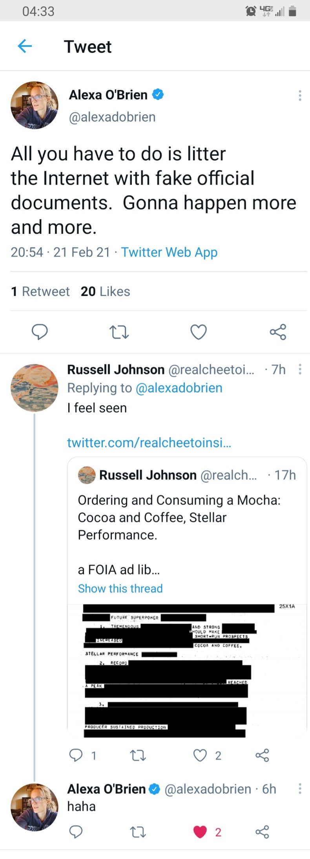View the 20 Likes list
310x859 pixels.
(105, 292)
